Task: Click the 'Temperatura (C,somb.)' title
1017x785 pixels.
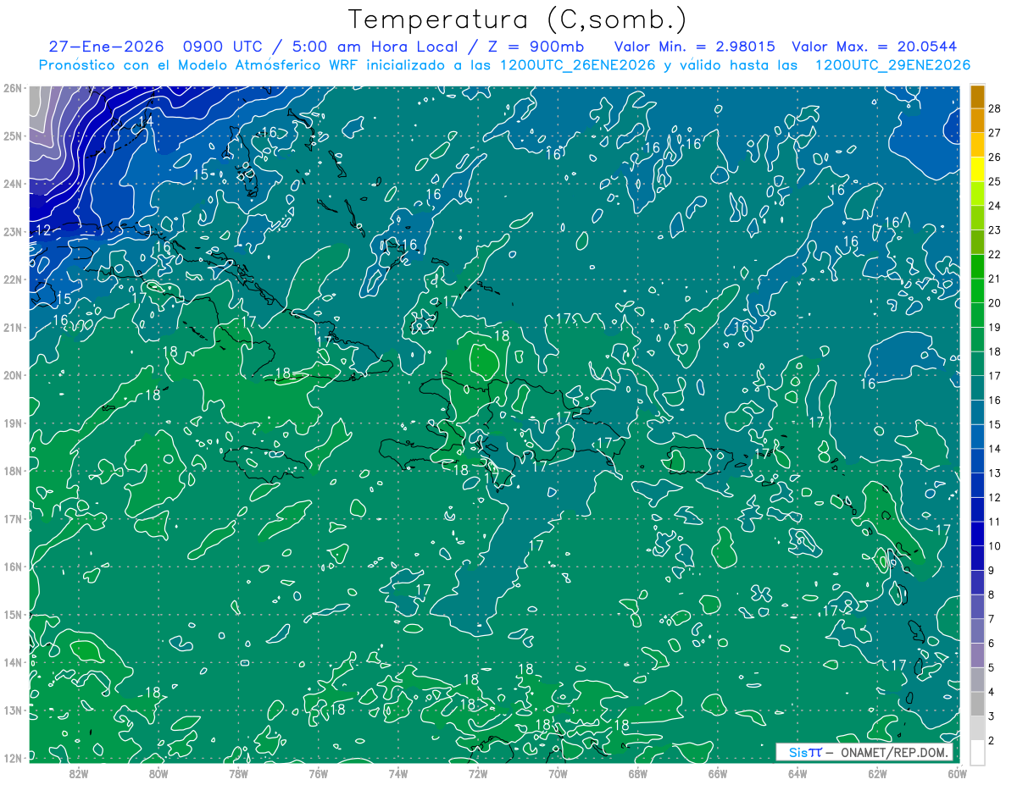Action: [518, 19]
